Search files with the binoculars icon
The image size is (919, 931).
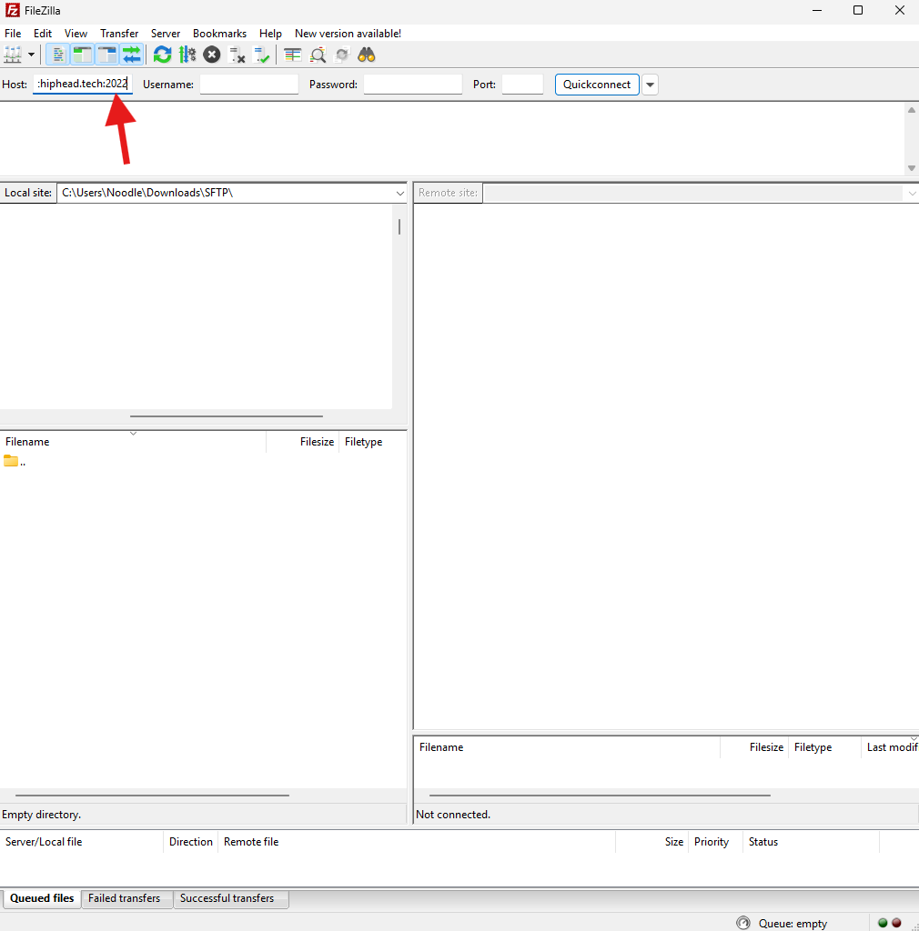tap(367, 55)
